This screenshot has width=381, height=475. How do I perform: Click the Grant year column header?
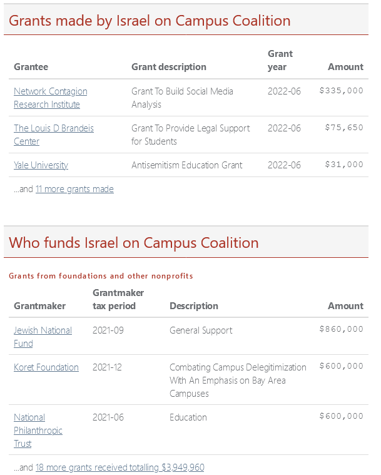click(x=280, y=60)
